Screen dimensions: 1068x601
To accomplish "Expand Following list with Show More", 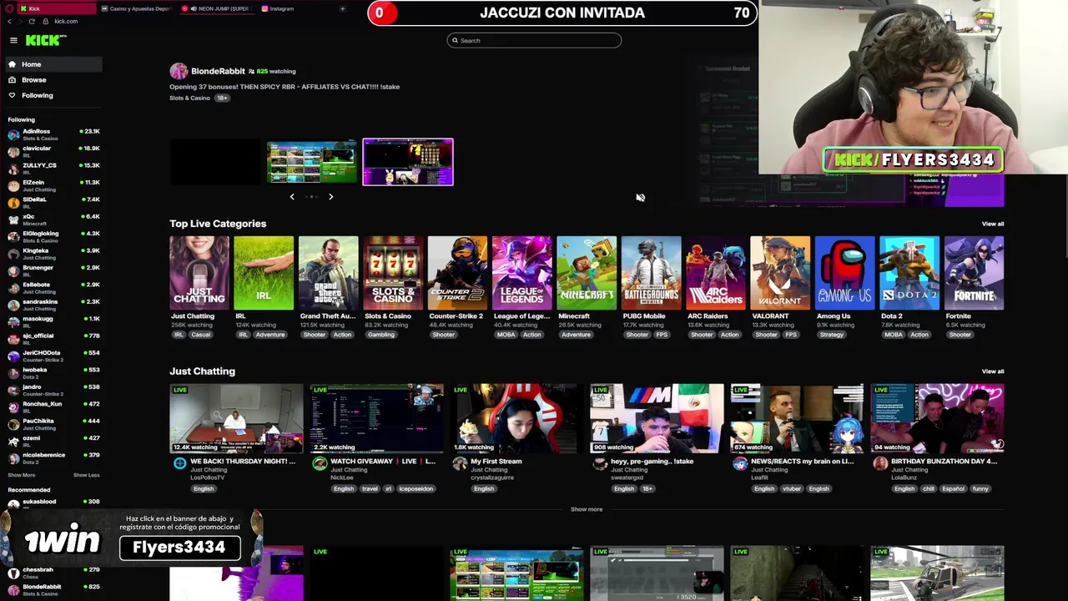I will [x=22, y=475].
